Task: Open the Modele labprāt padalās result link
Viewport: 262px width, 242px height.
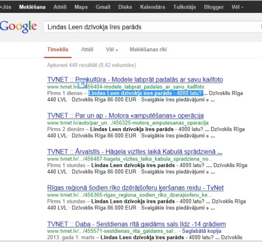Action: [x=135, y=79]
